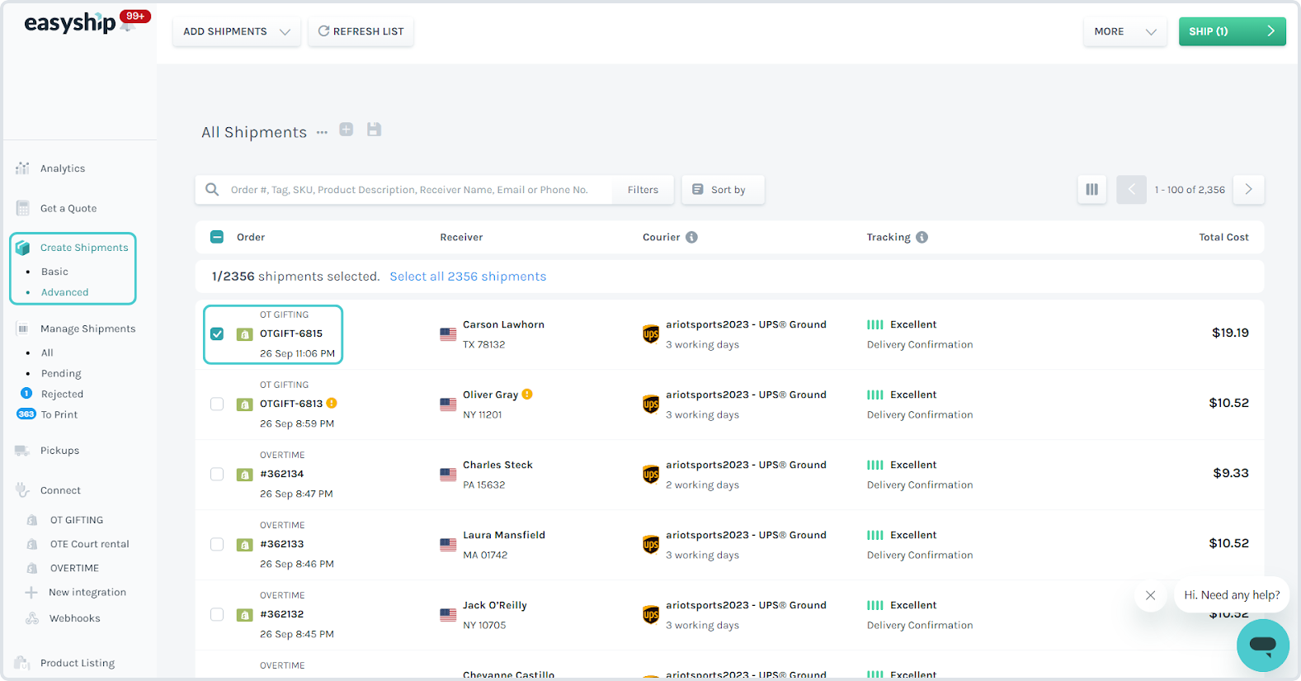Toggle the select-all header checkbox
The height and width of the screenshot is (681, 1301).
[217, 237]
